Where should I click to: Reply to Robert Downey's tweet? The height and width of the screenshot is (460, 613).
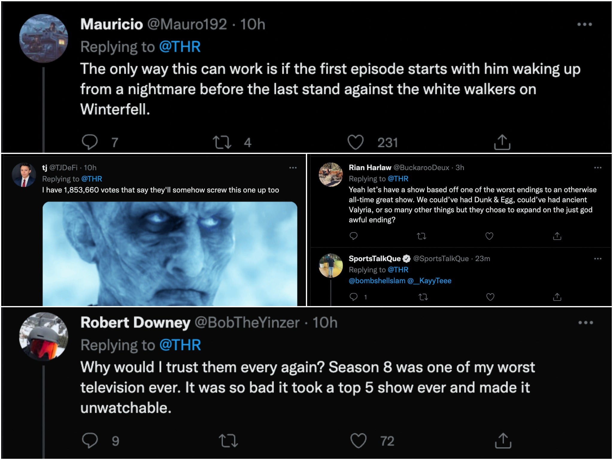[89, 441]
